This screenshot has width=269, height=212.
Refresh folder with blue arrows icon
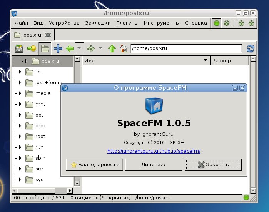tap(250, 48)
